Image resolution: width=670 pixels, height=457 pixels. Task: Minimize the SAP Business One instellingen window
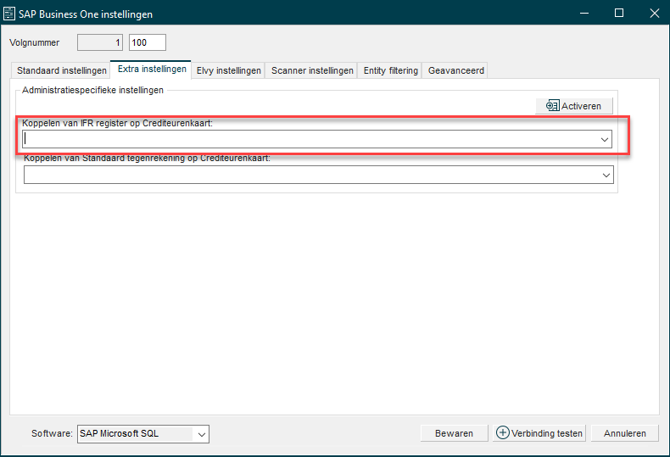[x=584, y=14]
